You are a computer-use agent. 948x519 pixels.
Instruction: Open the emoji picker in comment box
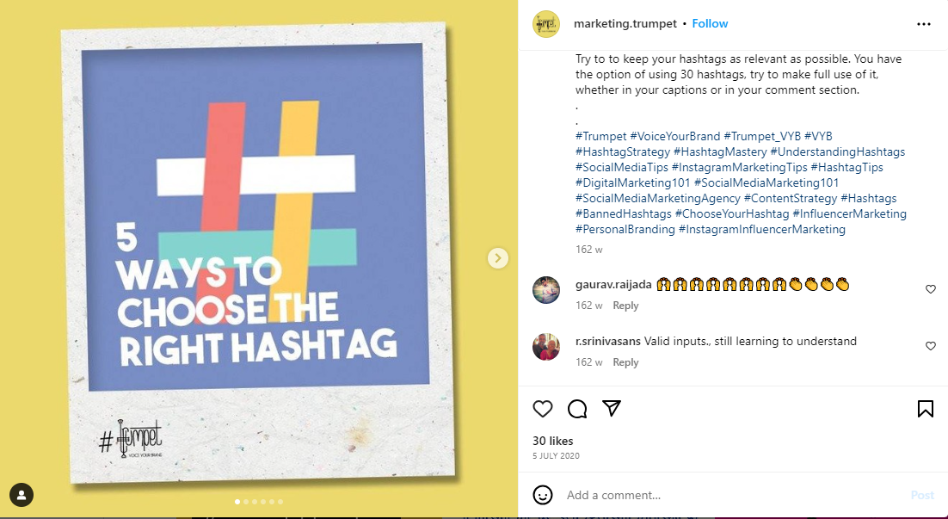tap(543, 495)
